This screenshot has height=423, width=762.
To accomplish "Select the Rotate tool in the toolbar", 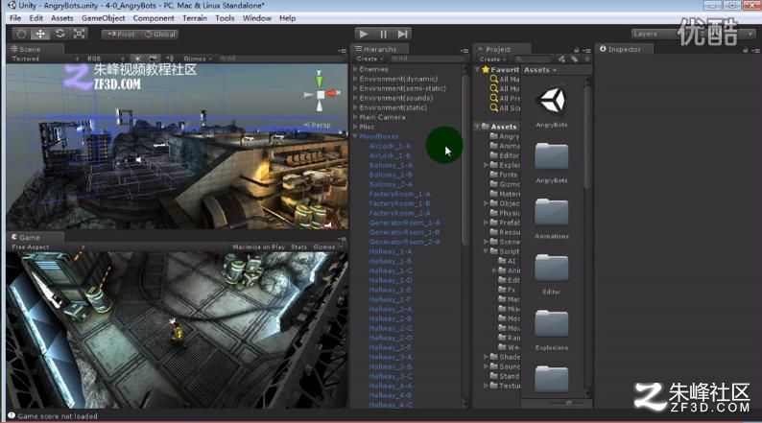I will pyautogui.click(x=60, y=34).
